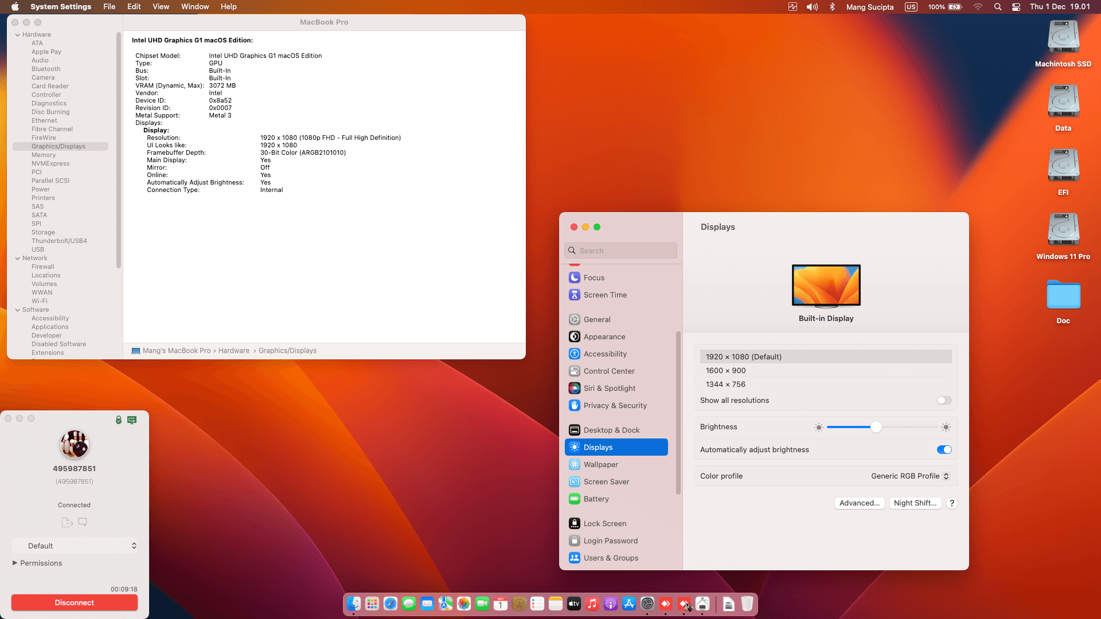Open Spotlight search in the menu bar
This screenshot has height=619, width=1101.
(x=998, y=7)
